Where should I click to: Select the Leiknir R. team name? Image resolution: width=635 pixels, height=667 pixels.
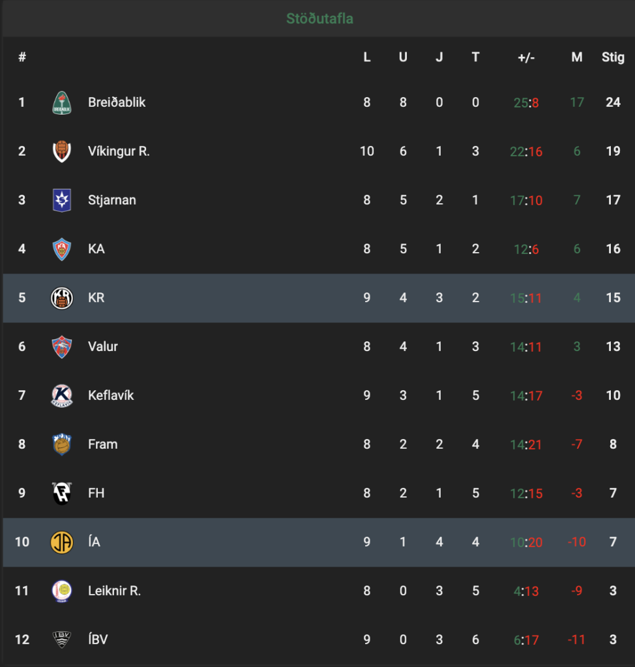point(114,591)
